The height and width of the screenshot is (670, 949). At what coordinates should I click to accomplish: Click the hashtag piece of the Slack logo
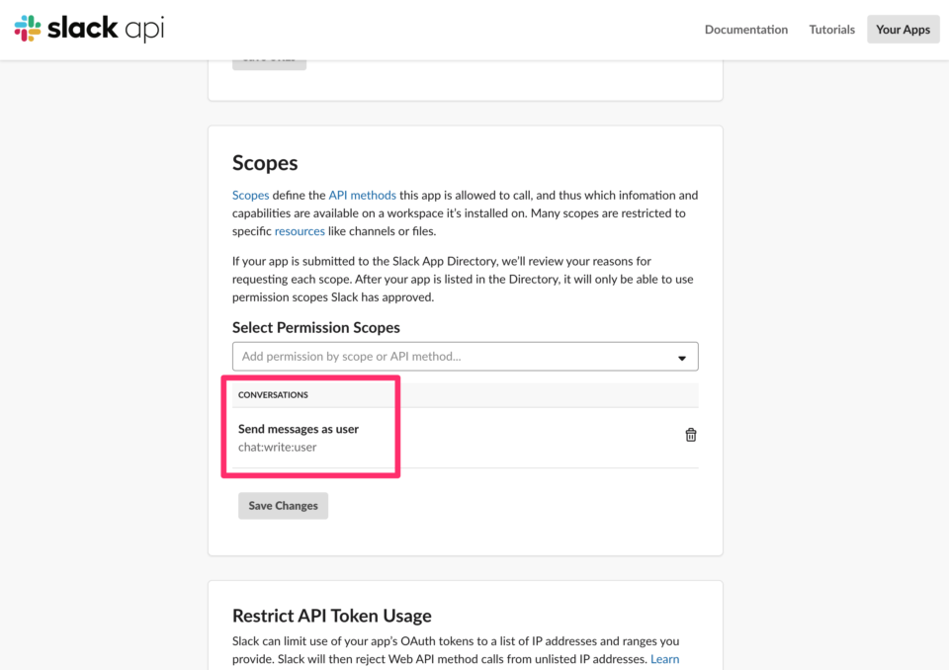pos(28,29)
